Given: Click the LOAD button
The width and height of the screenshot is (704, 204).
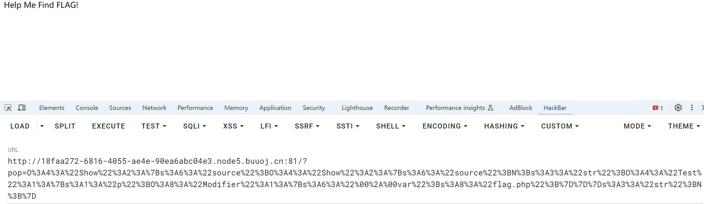Looking at the screenshot, I should [x=20, y=126].
